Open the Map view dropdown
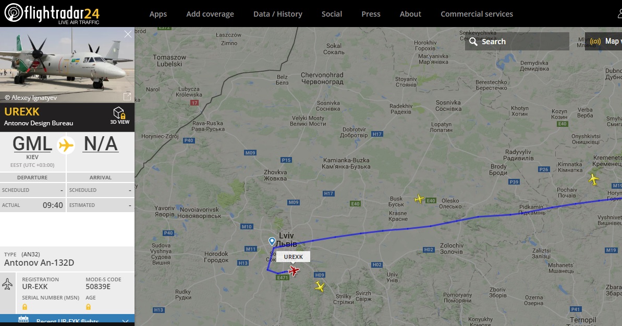The width and height of the screenshot is (622, 326). pos(603,41)
